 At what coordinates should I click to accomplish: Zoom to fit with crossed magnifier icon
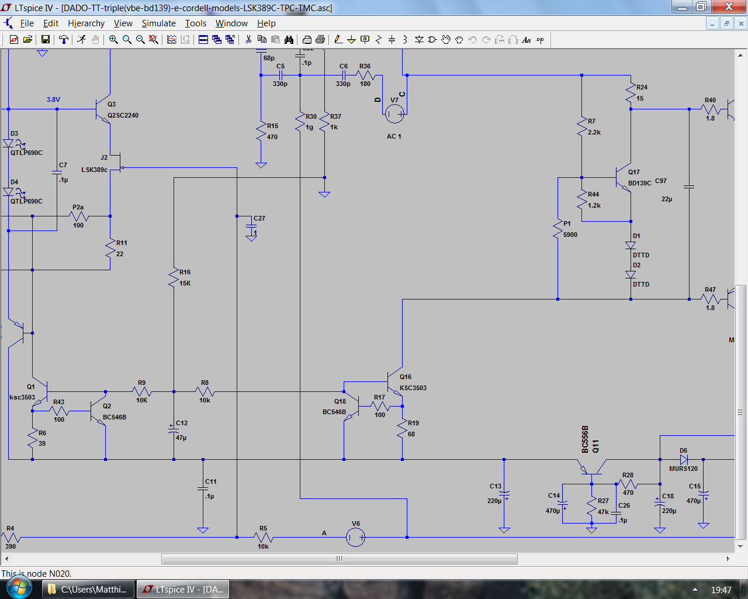point(153,39)
